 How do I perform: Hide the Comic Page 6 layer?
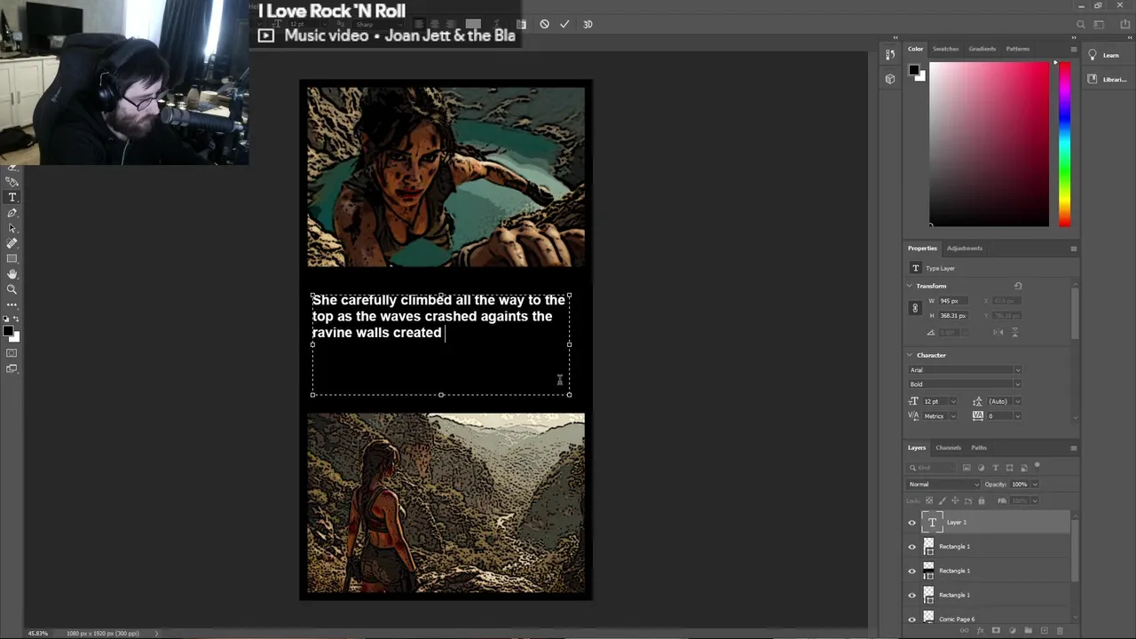[x=911, y=619]
